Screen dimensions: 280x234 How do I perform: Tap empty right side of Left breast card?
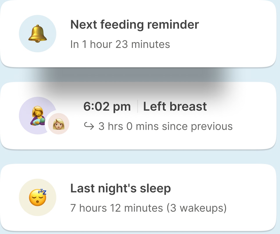[x=253, y=116]
